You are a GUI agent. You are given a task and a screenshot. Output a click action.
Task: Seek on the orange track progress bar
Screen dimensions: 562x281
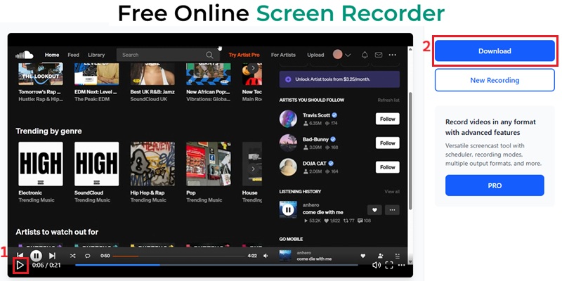[179, 256]
